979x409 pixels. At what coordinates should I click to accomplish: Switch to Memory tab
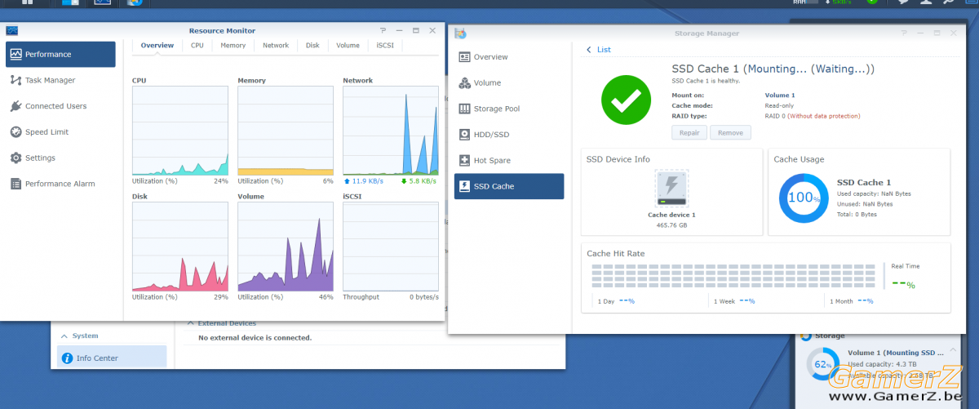[233, 46]
